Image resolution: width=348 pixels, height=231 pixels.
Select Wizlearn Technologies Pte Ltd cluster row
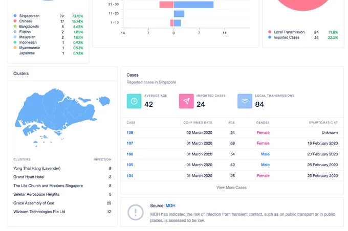[62, 212]
